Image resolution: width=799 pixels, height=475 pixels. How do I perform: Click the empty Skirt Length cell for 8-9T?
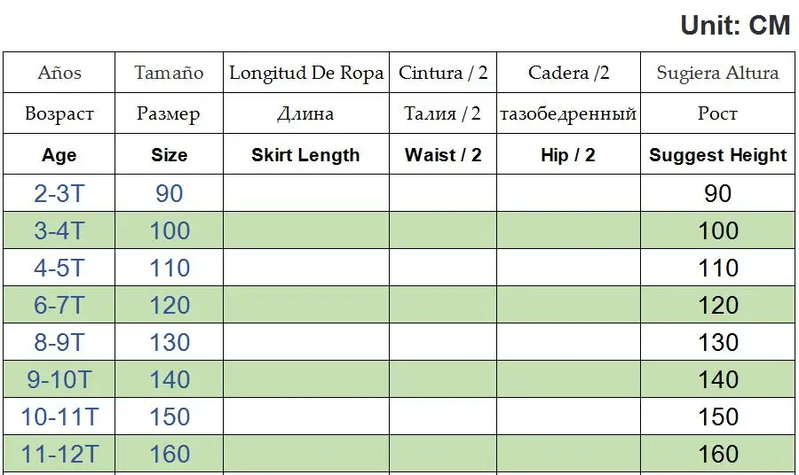pos(306,342)
